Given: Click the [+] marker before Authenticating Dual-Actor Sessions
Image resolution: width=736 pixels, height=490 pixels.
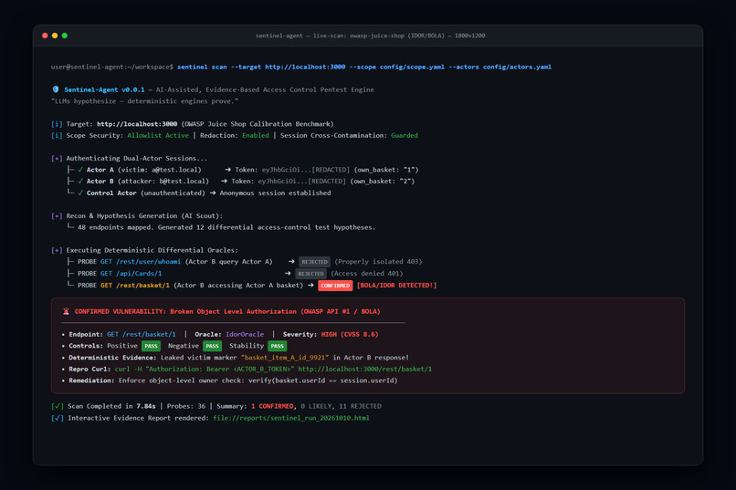Looking at the screenshot, I should [57, 159].
